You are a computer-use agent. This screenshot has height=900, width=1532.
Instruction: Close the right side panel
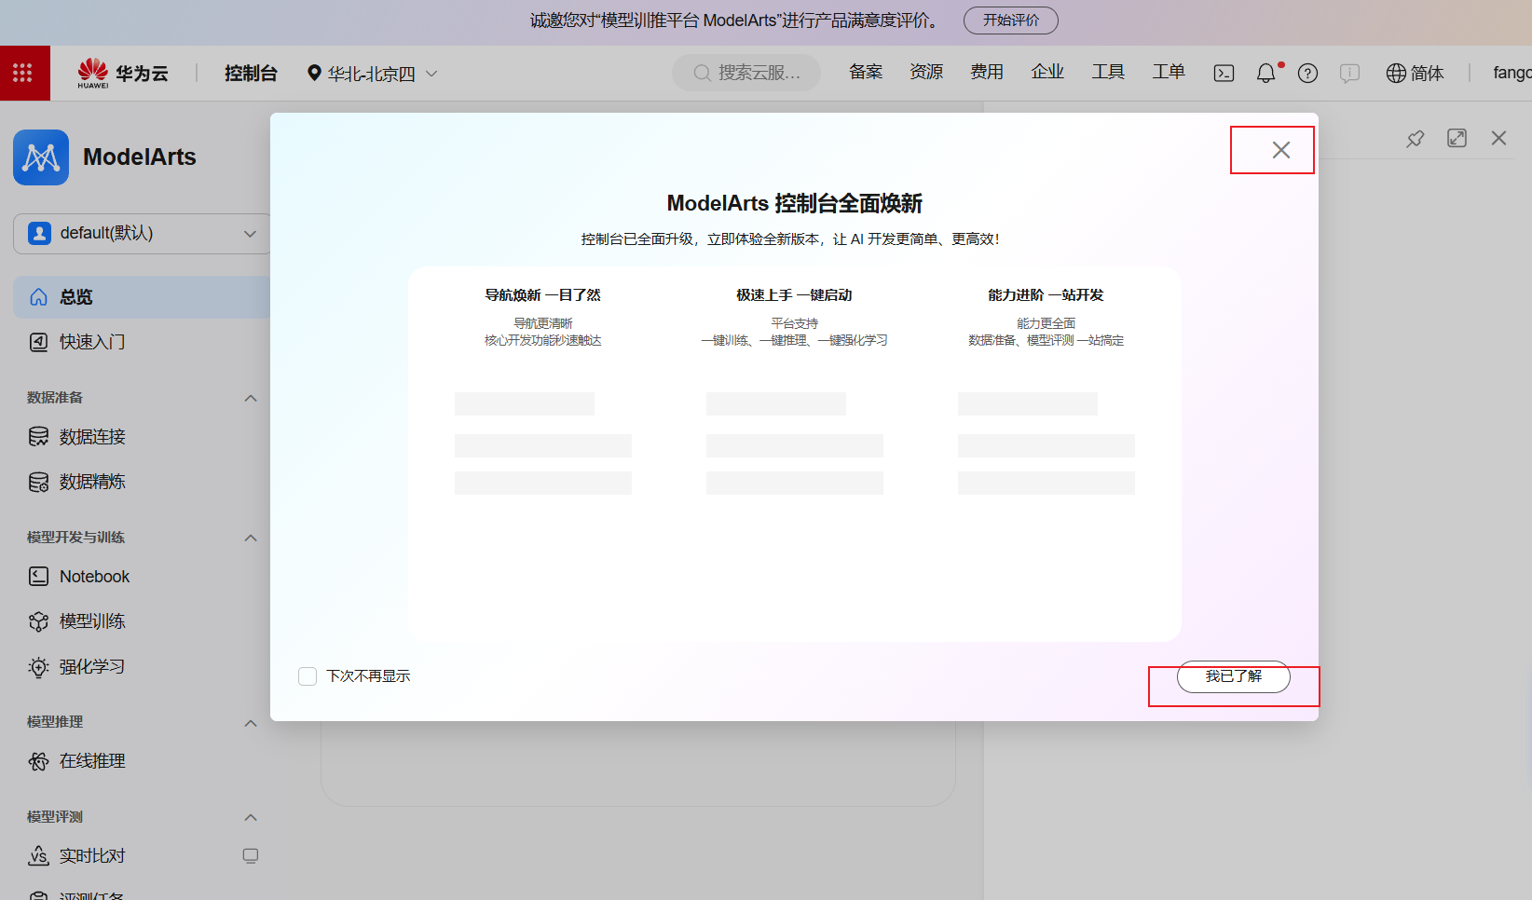point(1498,138)
